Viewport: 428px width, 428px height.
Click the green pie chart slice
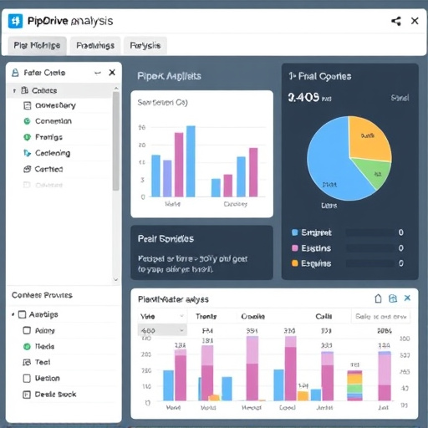(x=374, y=173)
